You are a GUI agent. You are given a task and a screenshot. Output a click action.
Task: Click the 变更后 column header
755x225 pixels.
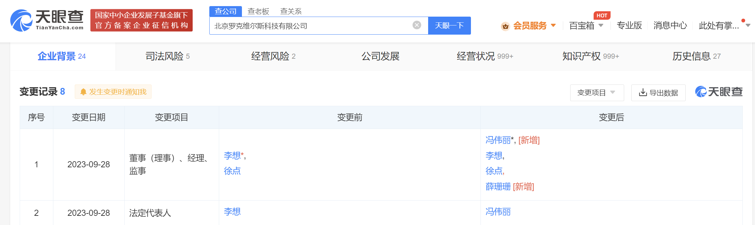tap(611, 117)
